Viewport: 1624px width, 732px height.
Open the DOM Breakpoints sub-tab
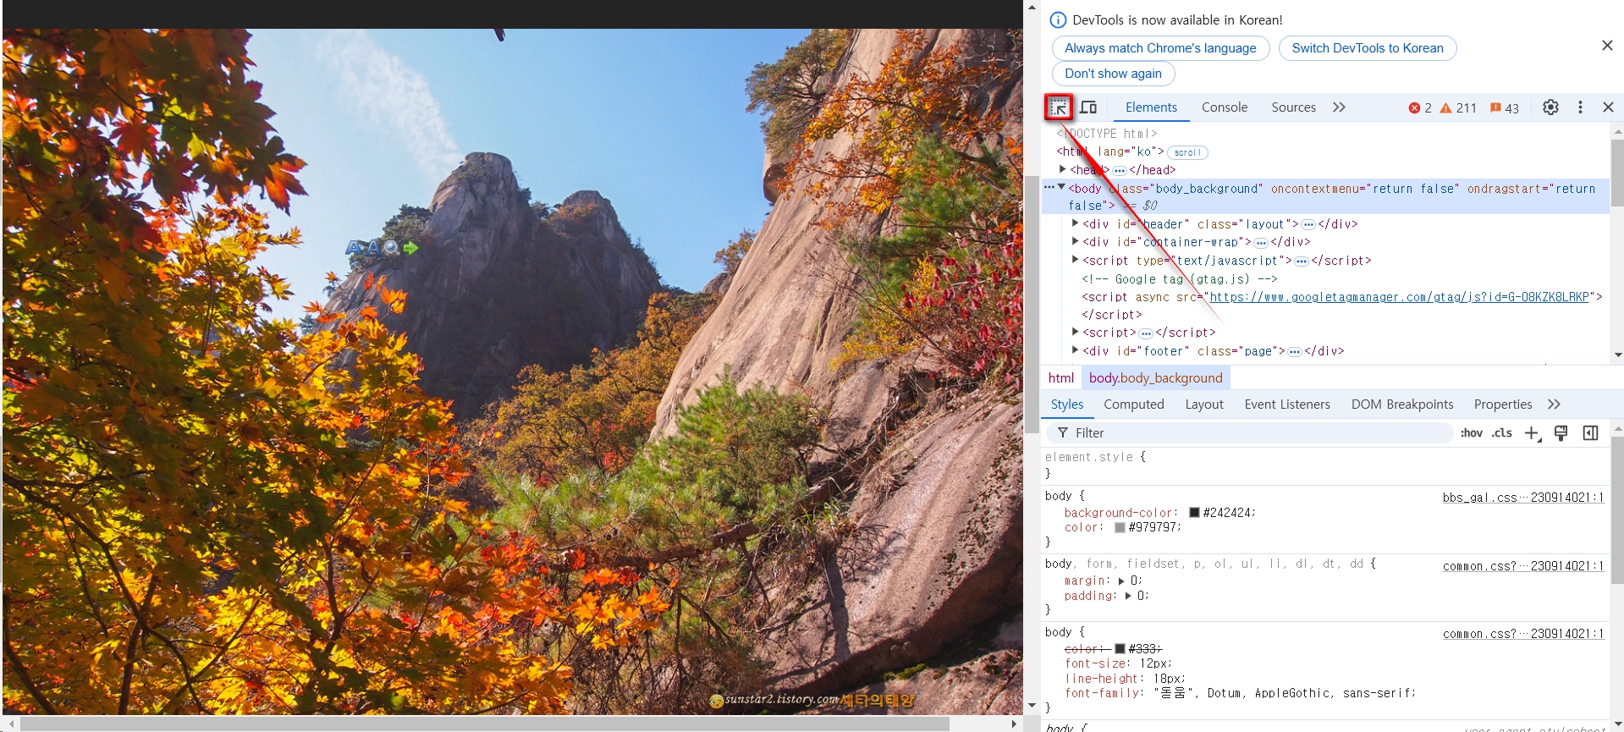pos(1402,405)
